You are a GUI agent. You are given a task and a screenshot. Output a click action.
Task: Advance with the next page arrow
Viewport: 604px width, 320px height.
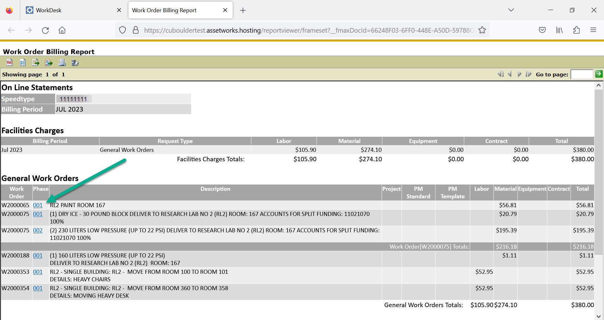tap(519, 74)
